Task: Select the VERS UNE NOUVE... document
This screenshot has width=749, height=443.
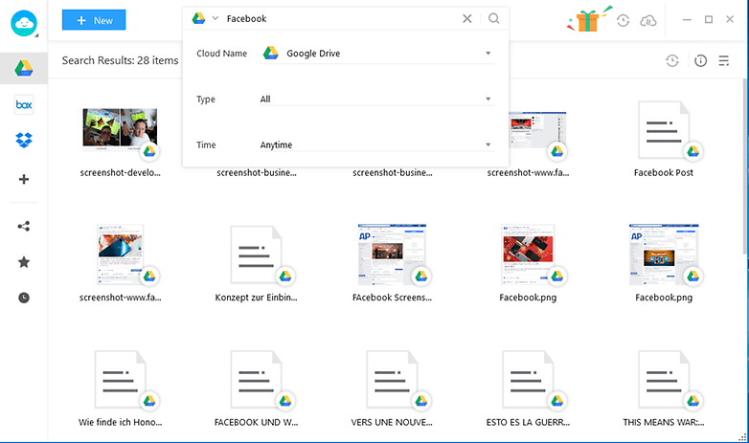Action: click(392, 380)
